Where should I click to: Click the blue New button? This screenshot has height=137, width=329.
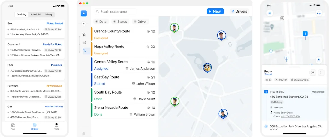[x=215, y=11]
